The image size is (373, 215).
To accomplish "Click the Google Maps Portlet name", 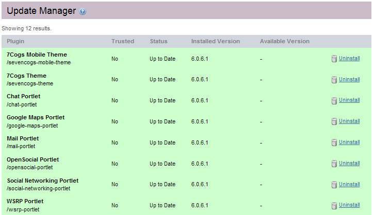I will (36, 118).
